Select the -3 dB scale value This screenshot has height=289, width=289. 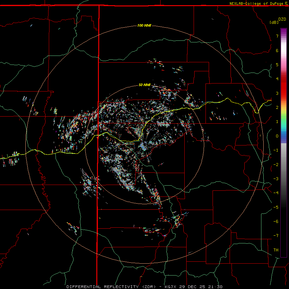[x=276, y=179]
